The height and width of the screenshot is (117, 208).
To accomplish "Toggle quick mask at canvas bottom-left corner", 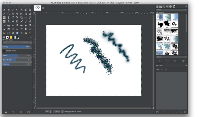I will pos(34,108).
